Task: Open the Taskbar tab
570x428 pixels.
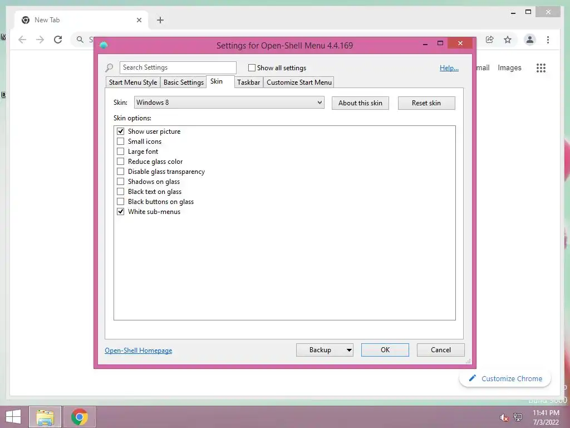Action: tap(249, 82)
